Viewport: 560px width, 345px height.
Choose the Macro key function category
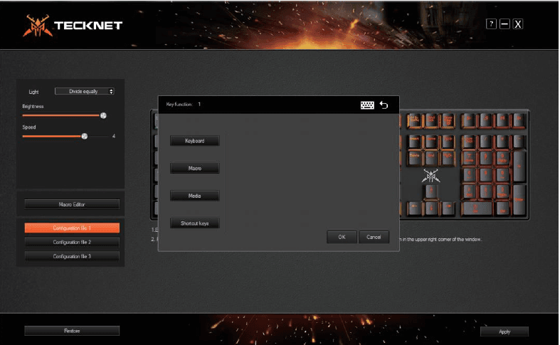click(x=195, y=168)
